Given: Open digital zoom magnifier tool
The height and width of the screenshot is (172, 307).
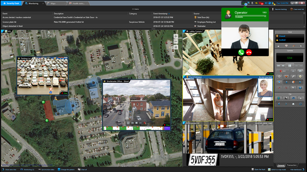Looking at the screenshot, I should [293, 88].
